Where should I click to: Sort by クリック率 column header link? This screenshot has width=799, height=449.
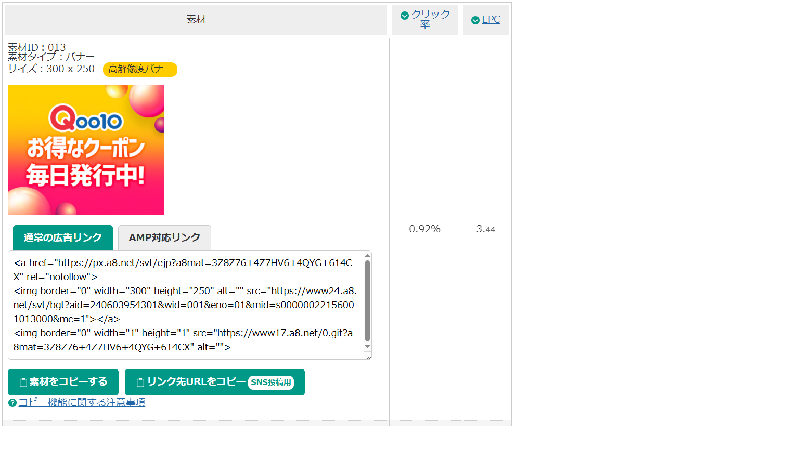430,19
